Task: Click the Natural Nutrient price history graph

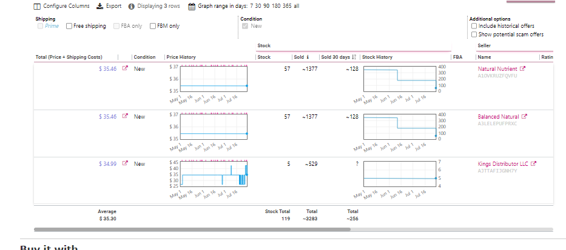Action: coord(214,79)
